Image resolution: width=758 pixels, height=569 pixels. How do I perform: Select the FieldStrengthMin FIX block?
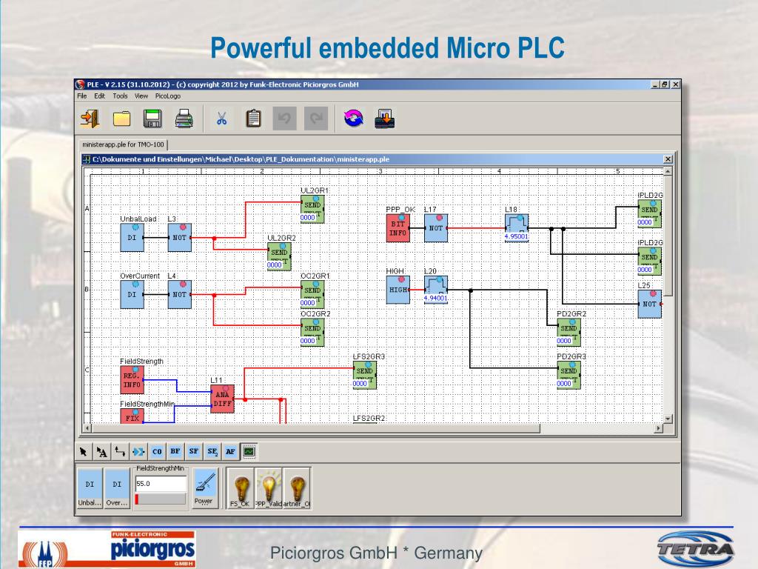click(132, 416)
